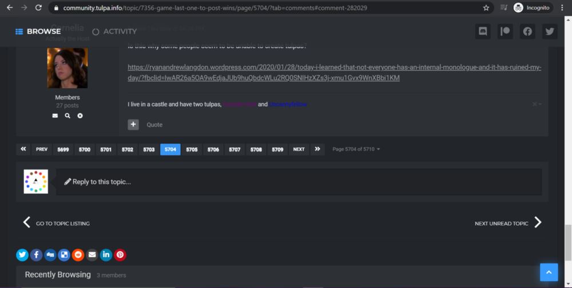The height and width of the screenshot is (288, 572).
Task: Click the scrollbar down arrow
Action: click(x=568, y=284)
